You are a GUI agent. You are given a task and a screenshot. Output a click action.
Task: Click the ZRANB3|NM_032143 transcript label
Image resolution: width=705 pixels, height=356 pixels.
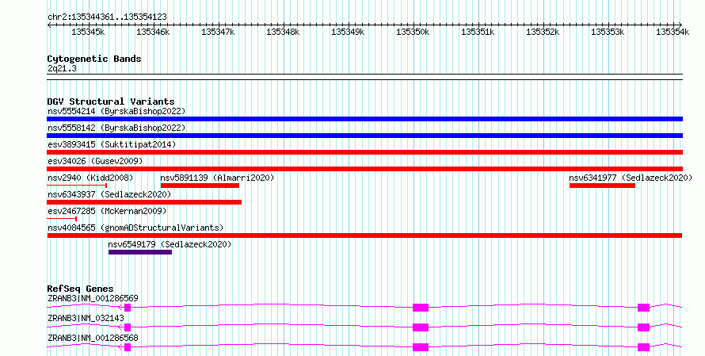[x=86, y=318]
